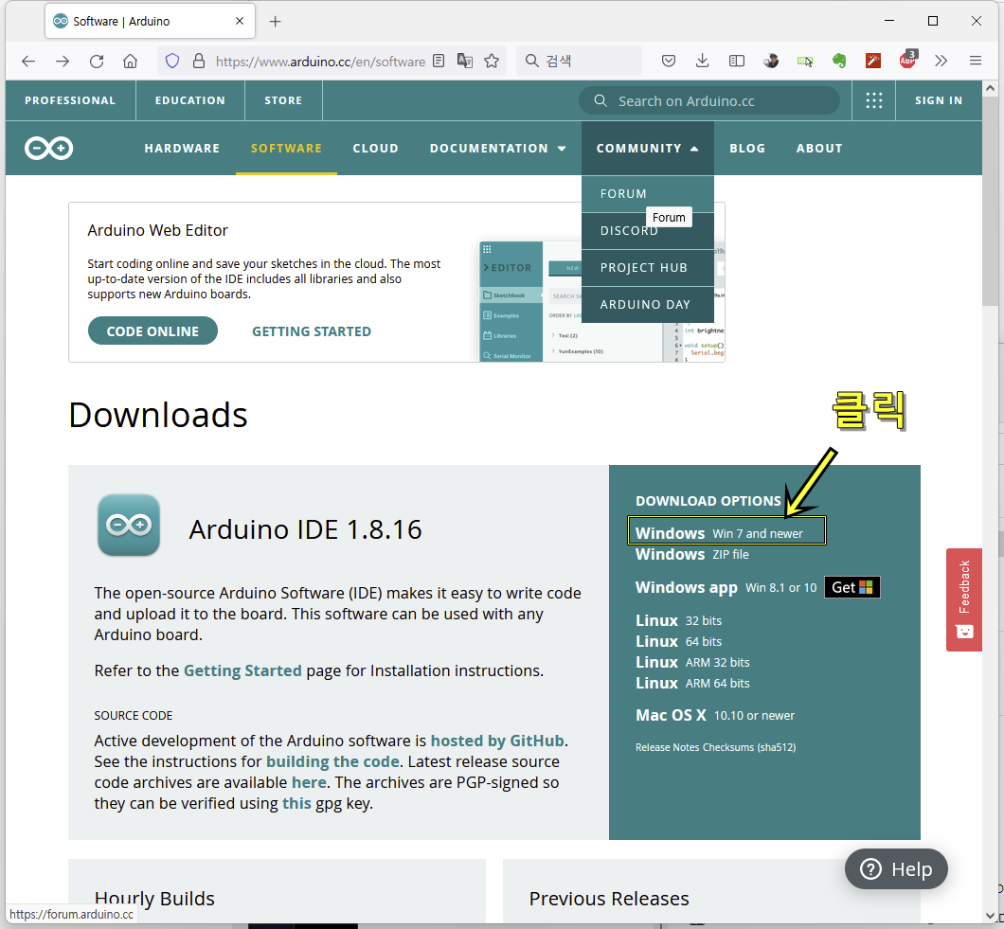Click the red wand extension icon
Screen dimensions: 1004x929
[873, 61]
